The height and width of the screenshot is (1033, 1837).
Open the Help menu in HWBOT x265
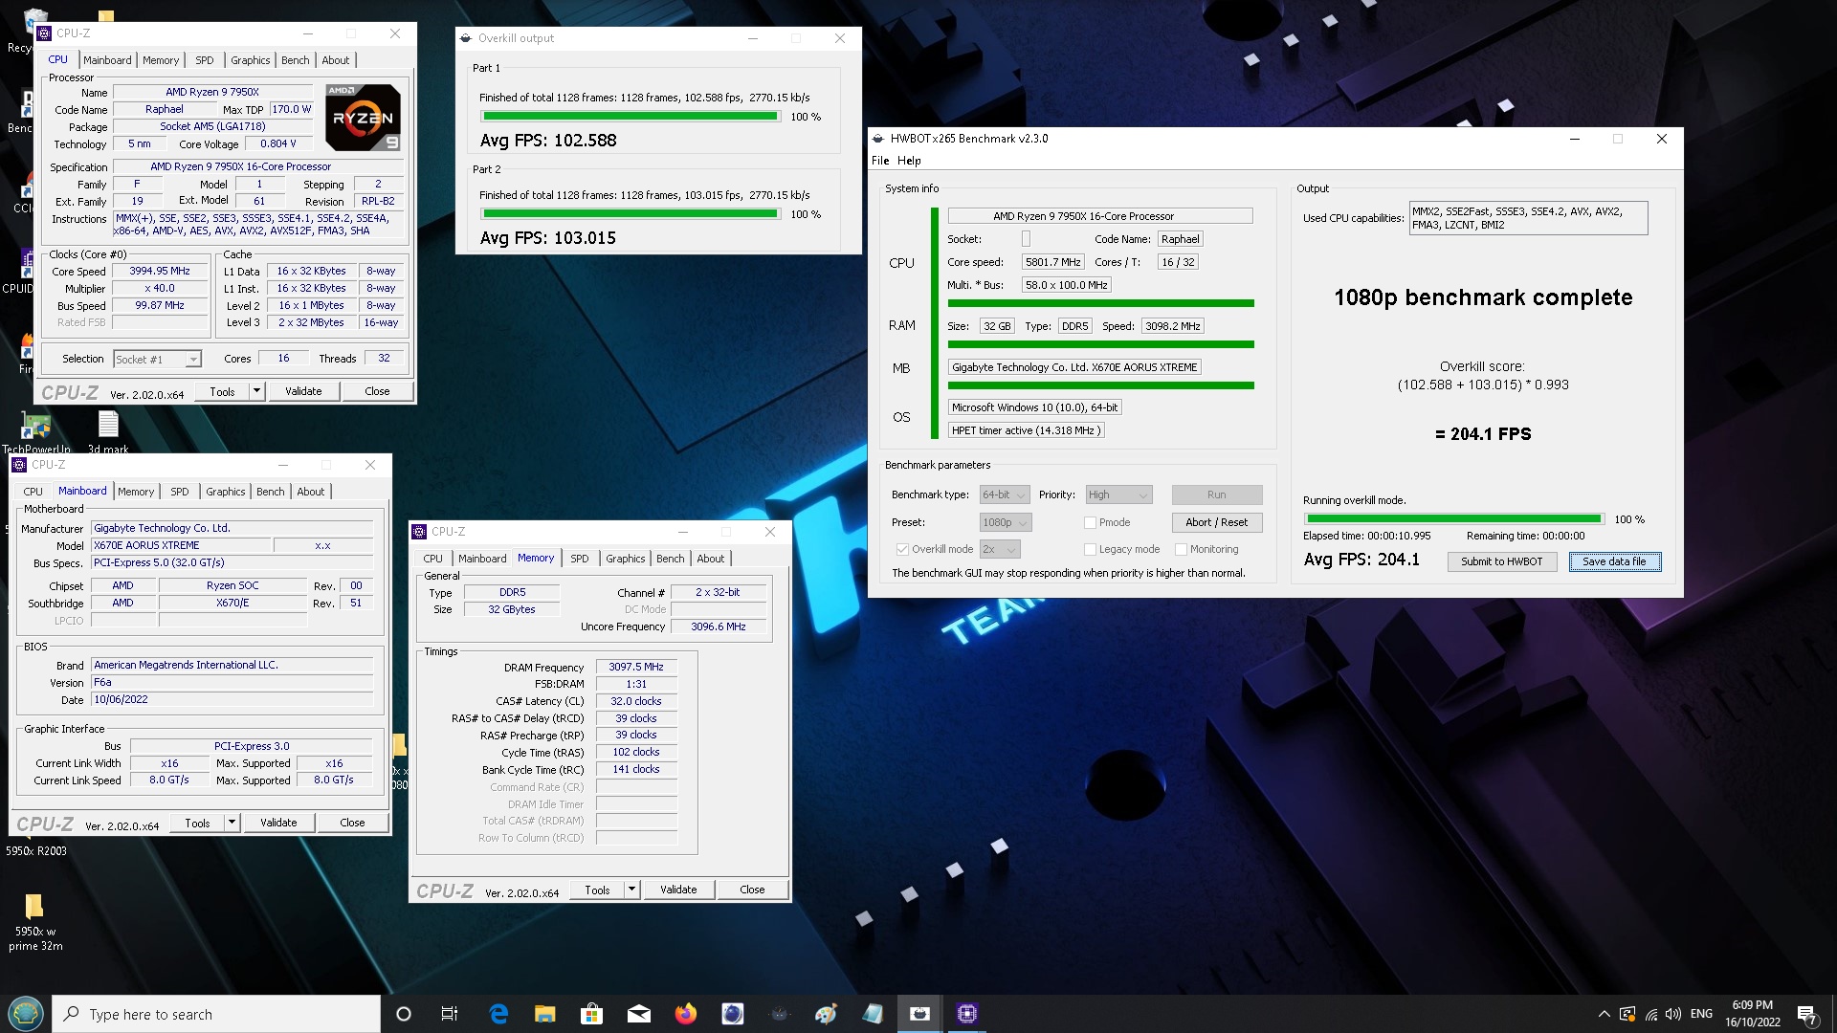(909, 161)
